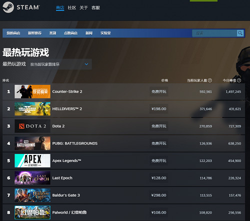Open the 点数商店 tab
This screenshot has width=250, height=221.
coord(70,33)
